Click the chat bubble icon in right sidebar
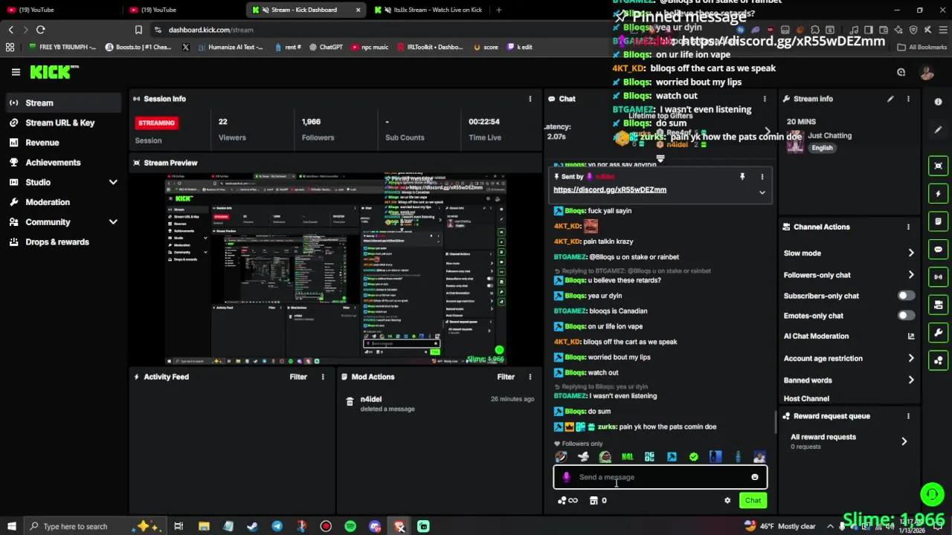 pyautogui.click(x=939, y=250)
